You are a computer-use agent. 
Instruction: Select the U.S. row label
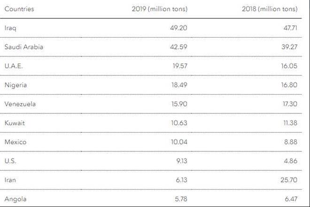[9, 161]
